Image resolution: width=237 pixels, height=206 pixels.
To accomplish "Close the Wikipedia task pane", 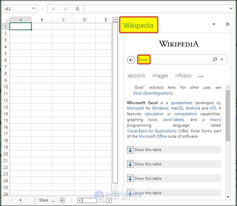I will coord(227,24).
